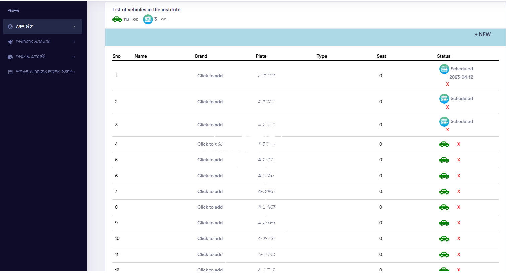The height and width of the screenshot is (277, 506).
Task: Expand the sidebar menu with rocket icon
Action: pos(43,42)
